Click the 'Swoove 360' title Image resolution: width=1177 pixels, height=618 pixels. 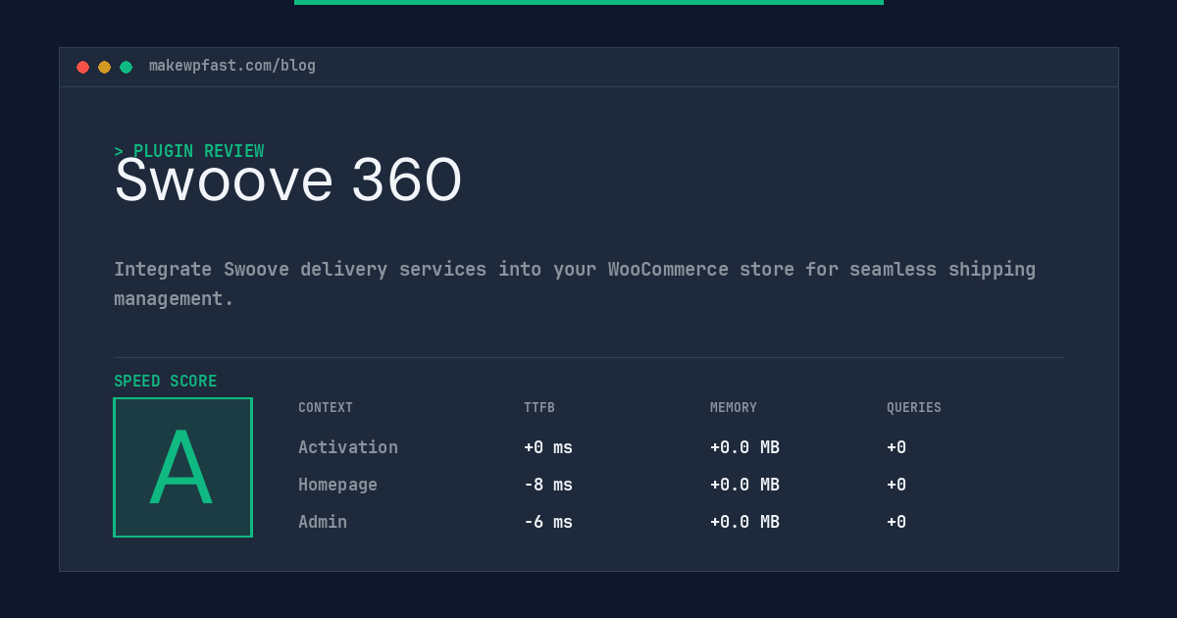(x=287, y=180)
